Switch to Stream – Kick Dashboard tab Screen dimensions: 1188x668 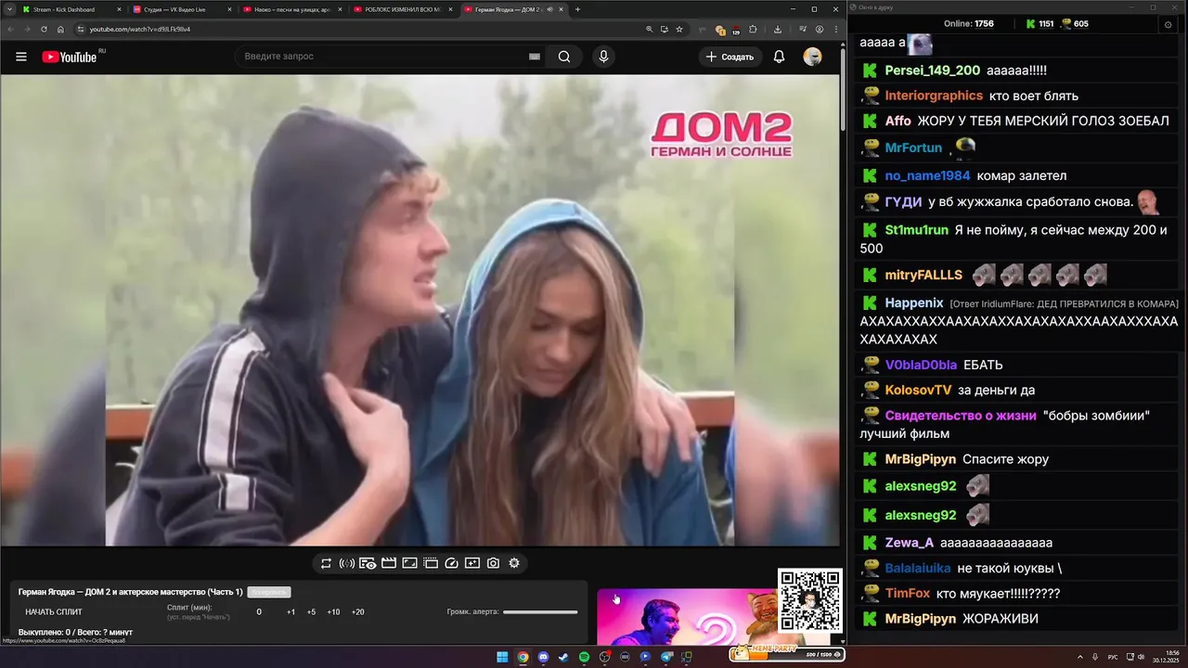tap(71, 9)
